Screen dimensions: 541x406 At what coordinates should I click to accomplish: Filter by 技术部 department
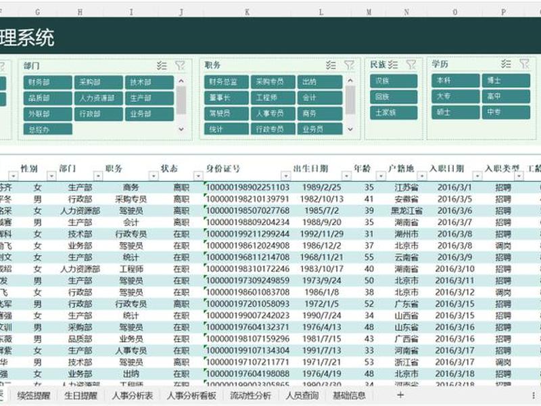tap(149, 82)
